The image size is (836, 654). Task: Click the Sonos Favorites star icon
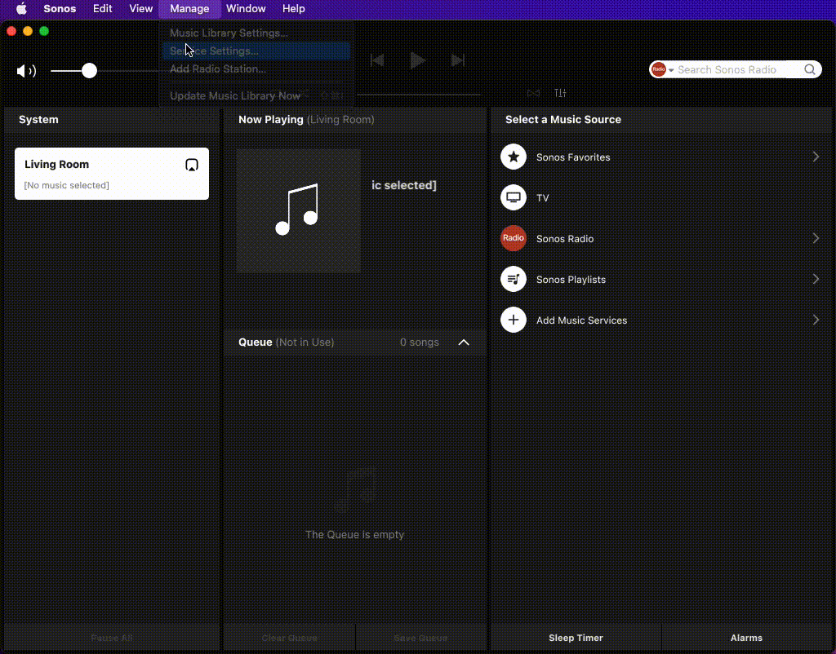pyautogui.click(x=514, y=157)
